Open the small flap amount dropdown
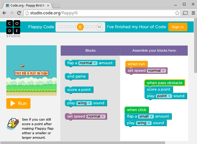This screenshot has height=144, width=197. coord(146,116)
